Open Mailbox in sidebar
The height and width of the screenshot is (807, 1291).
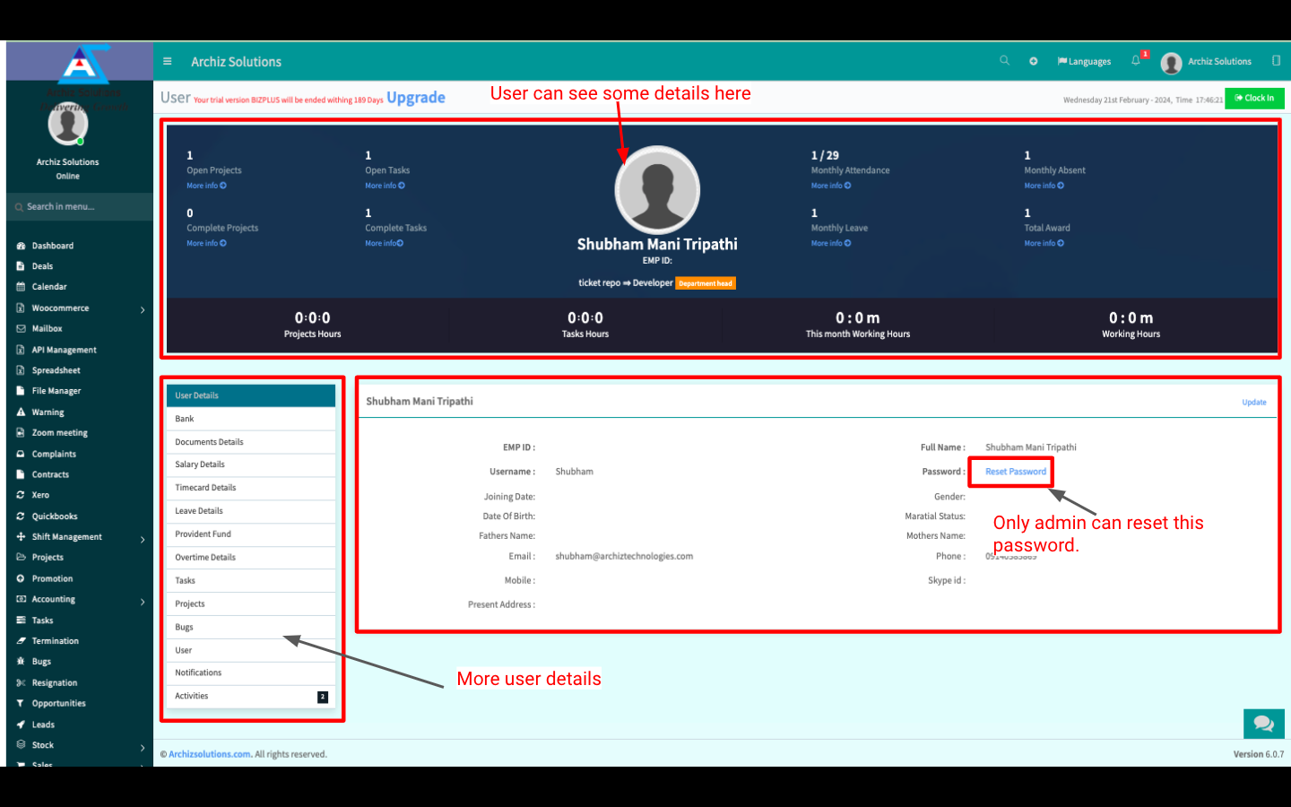point(47,329)
